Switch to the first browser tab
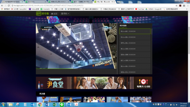 (12, 2)
